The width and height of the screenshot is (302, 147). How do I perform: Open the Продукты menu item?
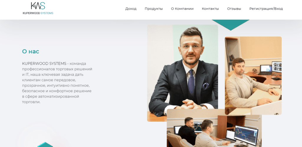pos(154,9)
